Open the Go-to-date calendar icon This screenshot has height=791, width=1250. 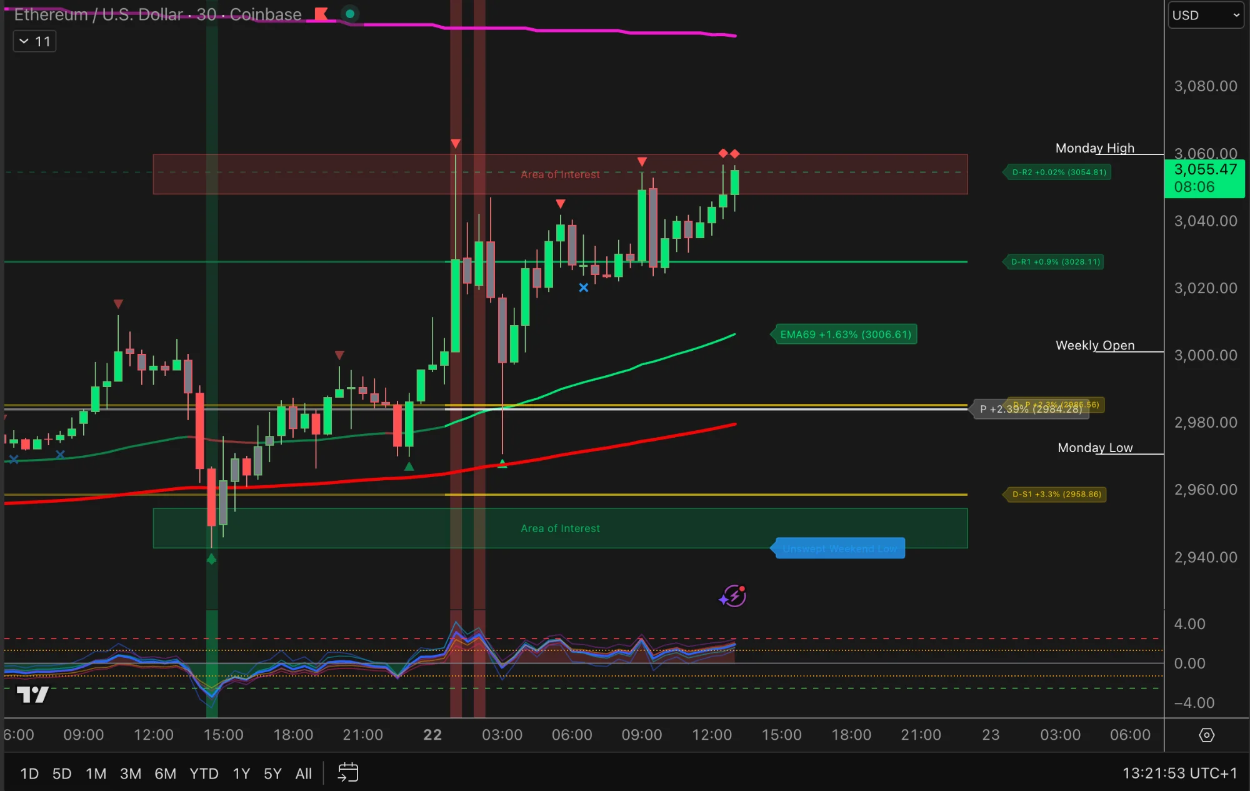[x=348, y=773]
